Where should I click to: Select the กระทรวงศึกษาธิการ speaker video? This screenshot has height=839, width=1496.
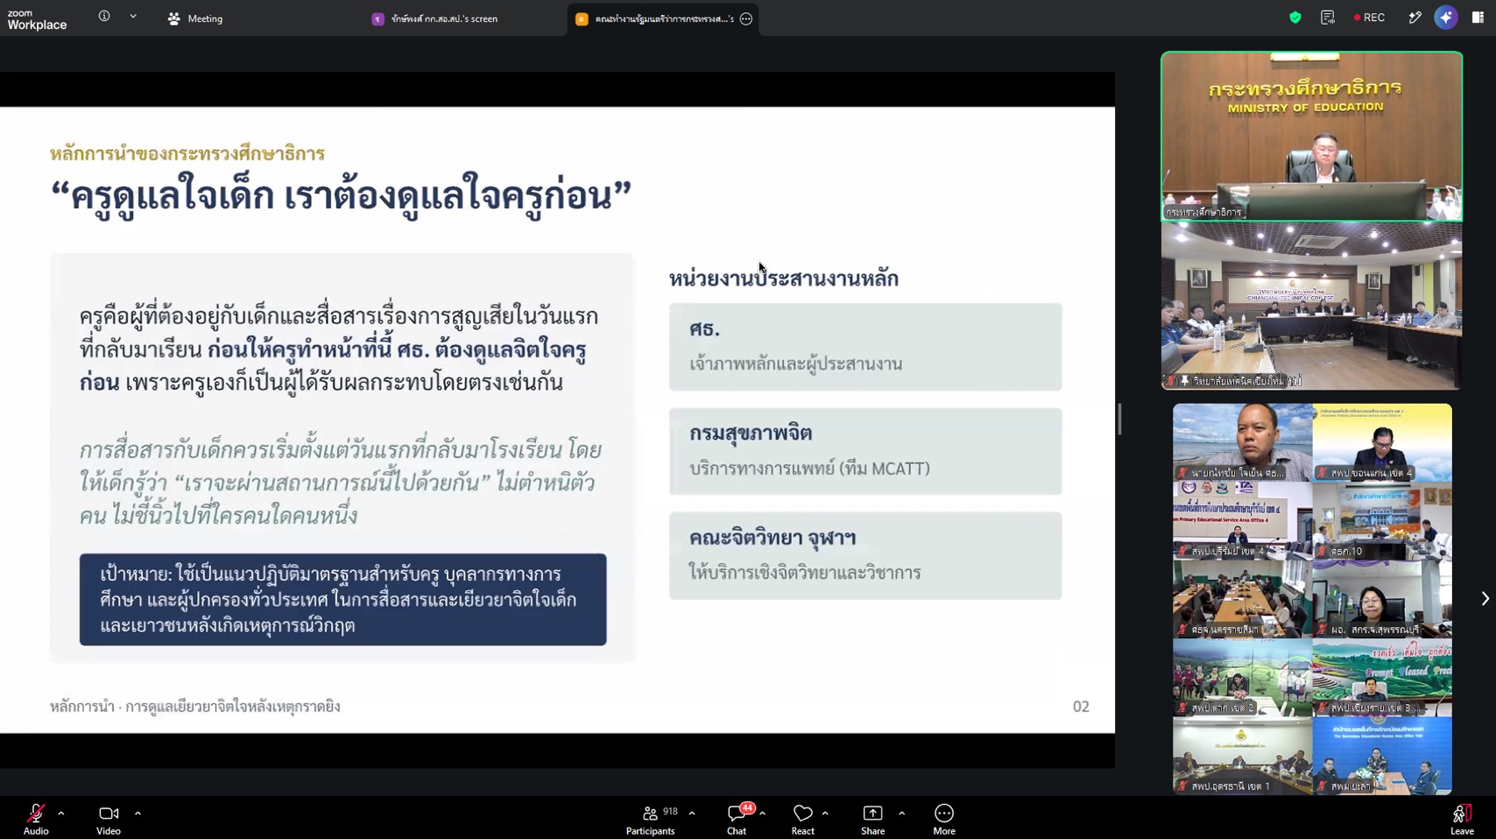point(1311,136)
